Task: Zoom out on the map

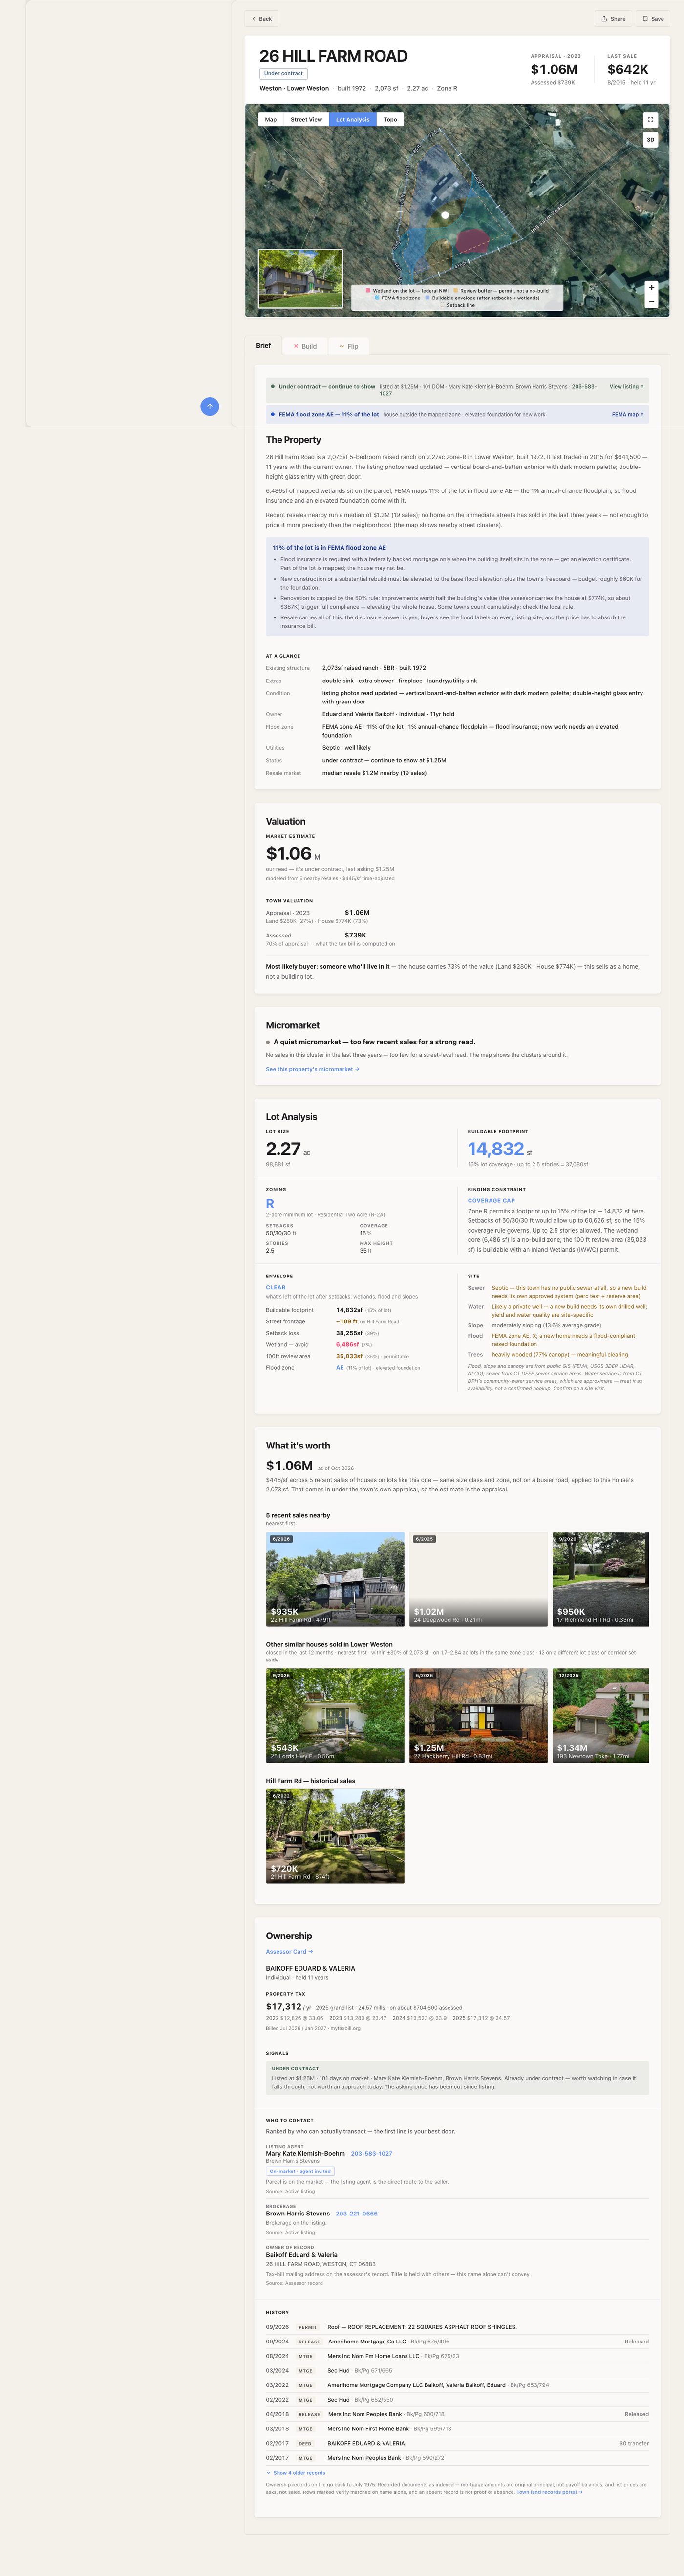Action: pos(651,301)
